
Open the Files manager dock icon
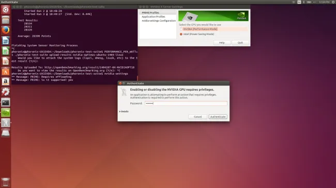click(x=6, y=20)
